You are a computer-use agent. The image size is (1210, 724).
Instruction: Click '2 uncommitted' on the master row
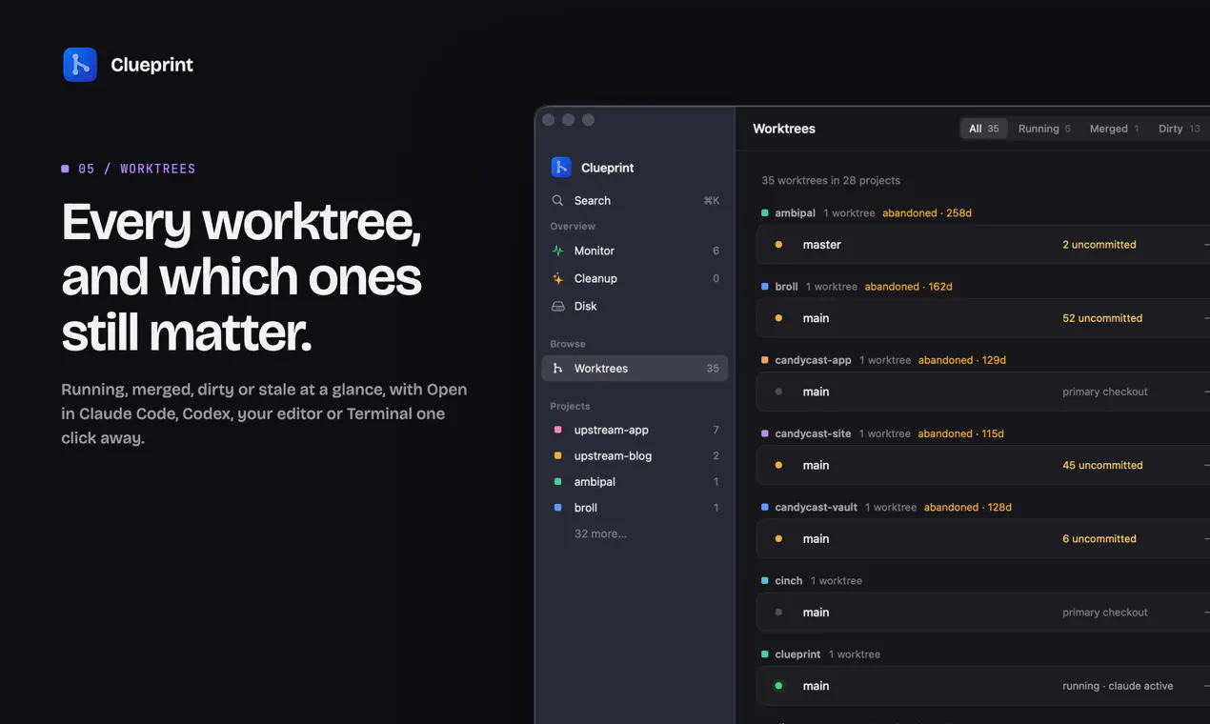[1099, 245]
